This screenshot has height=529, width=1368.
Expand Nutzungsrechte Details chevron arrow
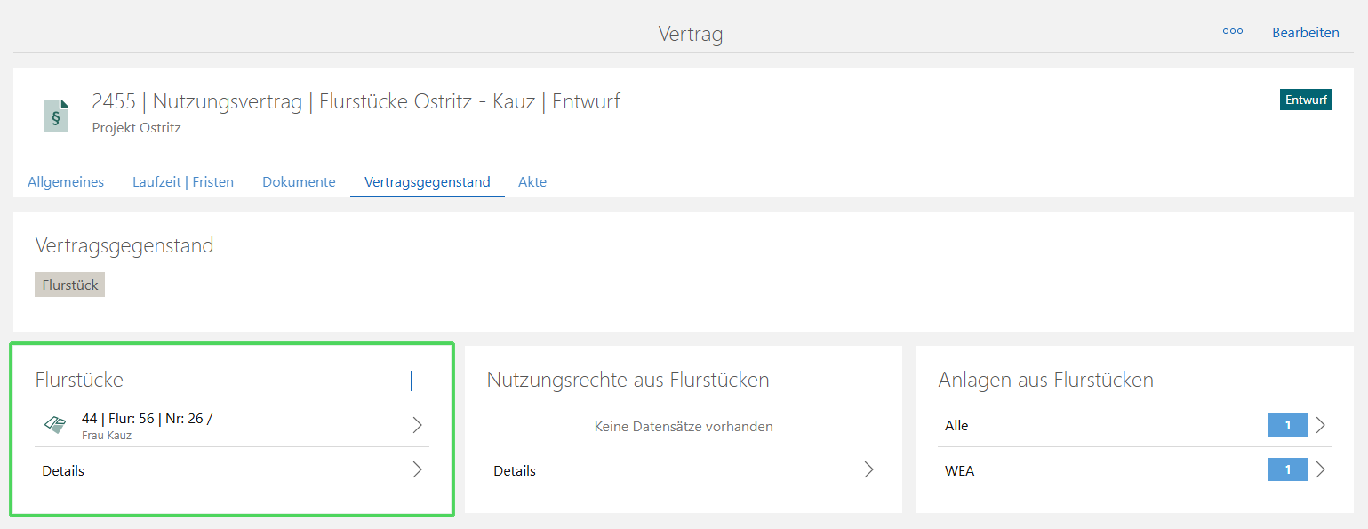[x=868, y=470]
